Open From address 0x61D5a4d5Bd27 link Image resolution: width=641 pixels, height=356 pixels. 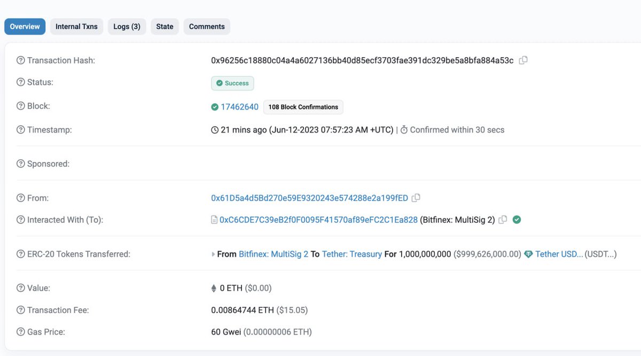(309, 198)
